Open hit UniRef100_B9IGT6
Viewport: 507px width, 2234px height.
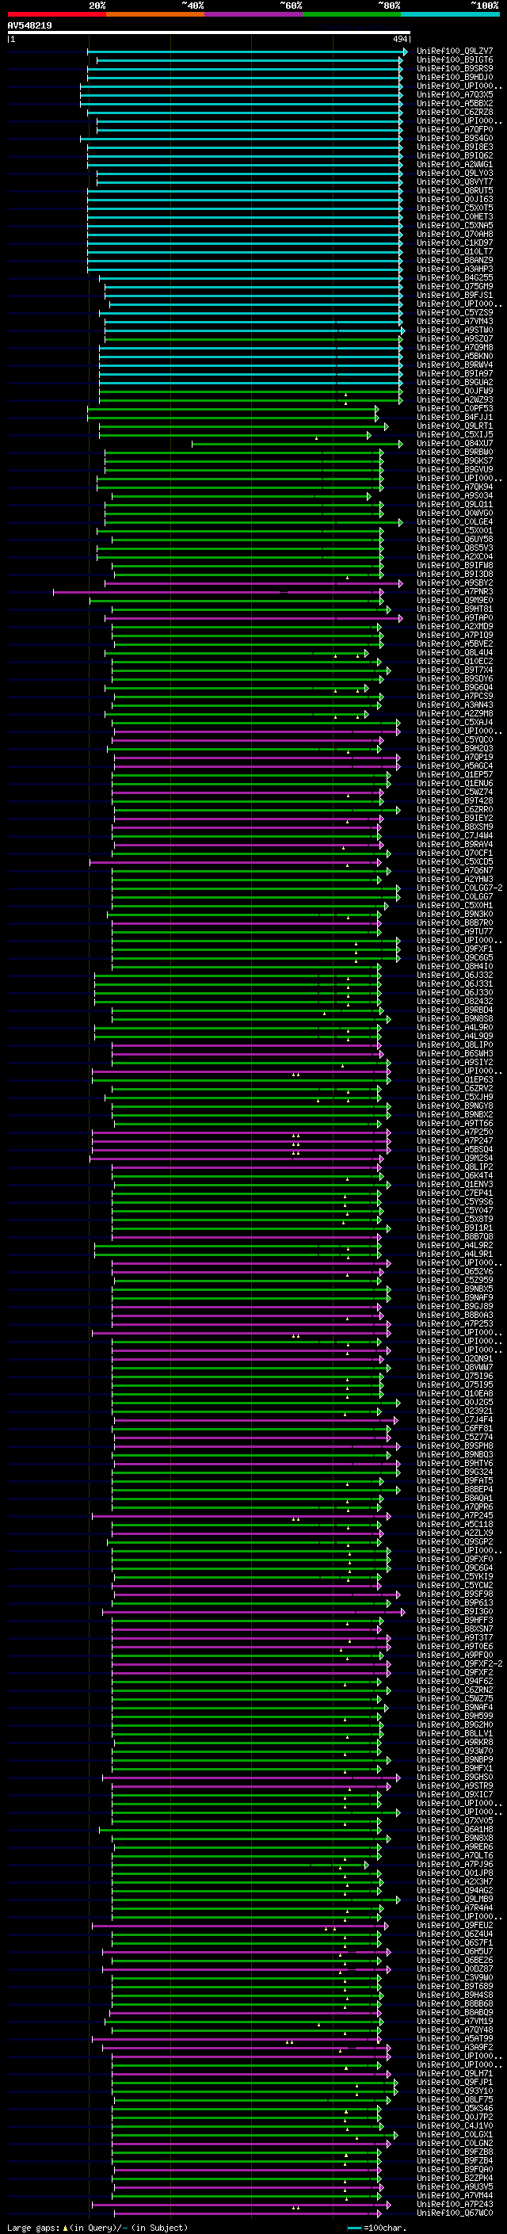[455, 61]
